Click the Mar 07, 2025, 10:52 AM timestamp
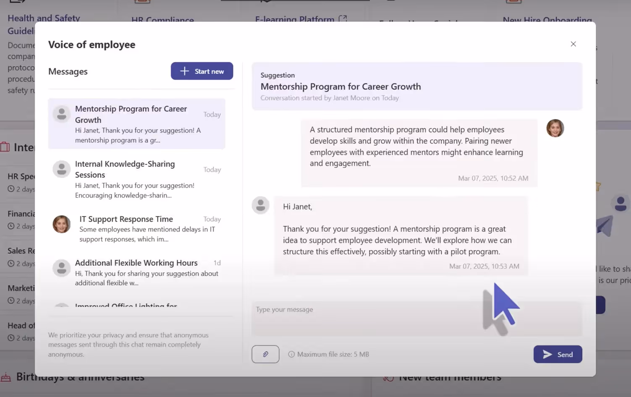 point(493,178)
